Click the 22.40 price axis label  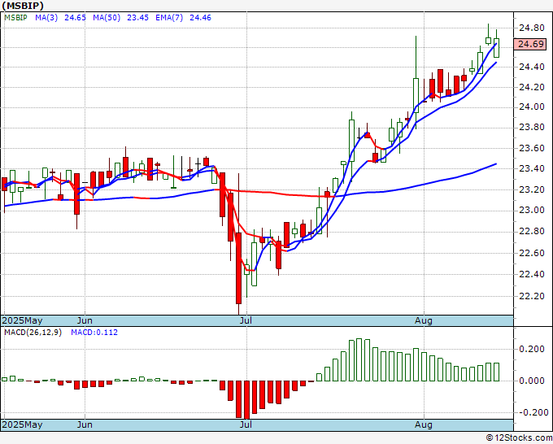coord(532,274)
